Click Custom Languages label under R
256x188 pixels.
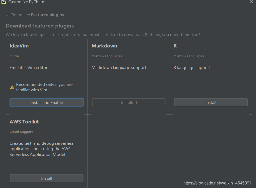[x=189, y=56]
